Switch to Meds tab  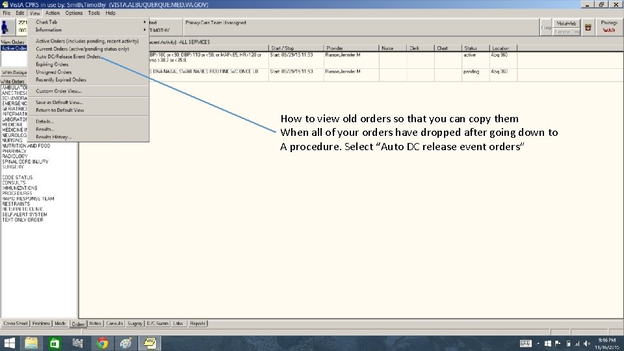point(60,324)
